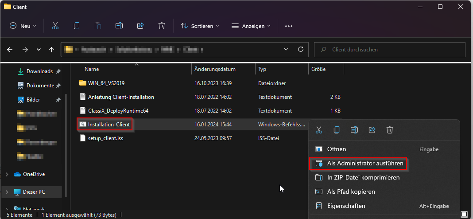Image resolution: width=473 pixels, height=219 pixels.
Task: Open the Neu dropdown menu
Action: 23,26
